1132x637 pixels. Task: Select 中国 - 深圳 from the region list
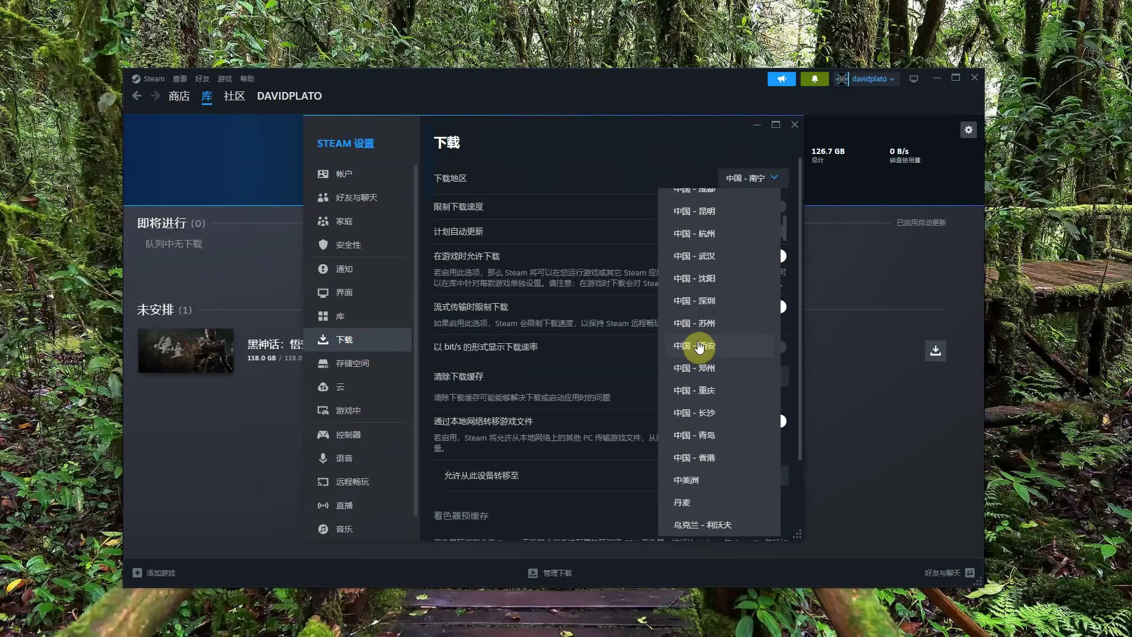(x=719, y=301)
